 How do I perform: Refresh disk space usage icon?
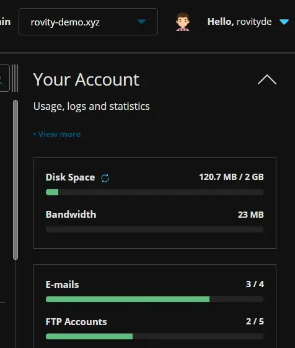tap(105, 178)
